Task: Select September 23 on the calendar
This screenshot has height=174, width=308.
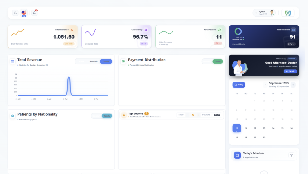Action: click(264, 128)
